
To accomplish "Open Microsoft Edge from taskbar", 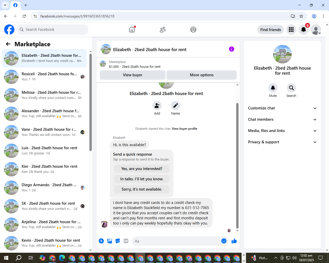I will point(62,258).
